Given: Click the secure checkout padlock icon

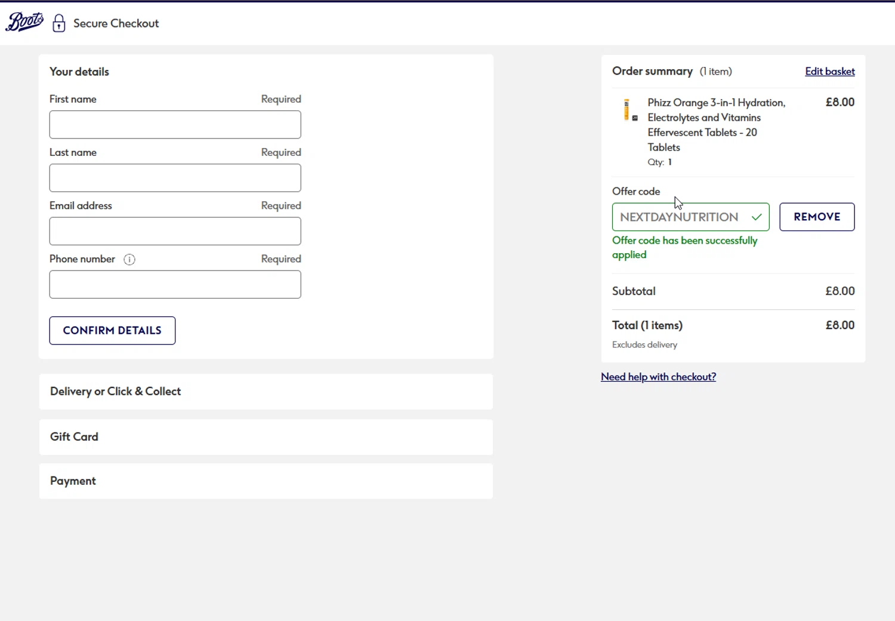Looking at the screenshot, I should (x=58, y=23).
